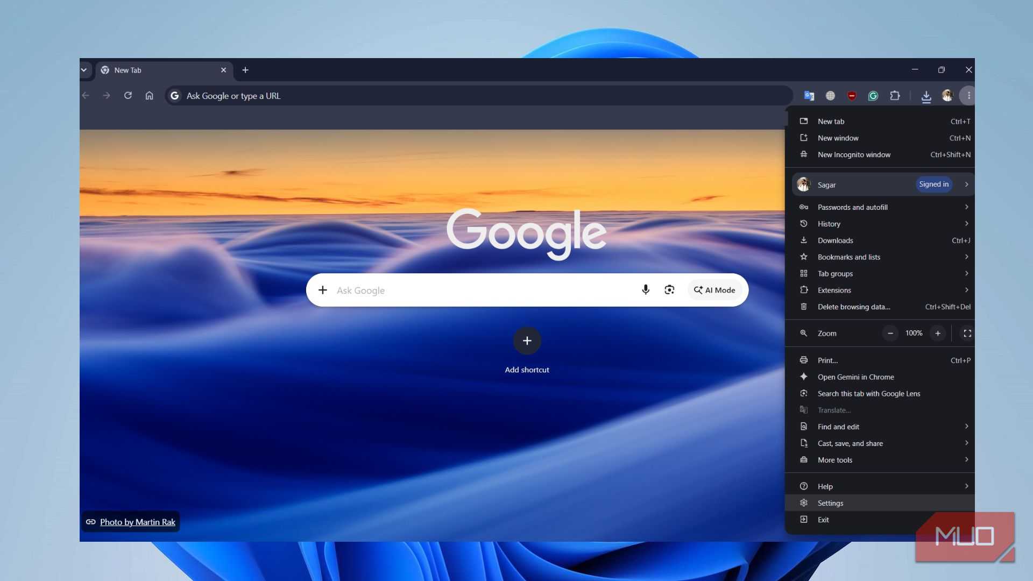This screenshot has height=581, width=1033.
Task: Open the Photo by Martin Rak link
Action: click(x=137, y=522)
